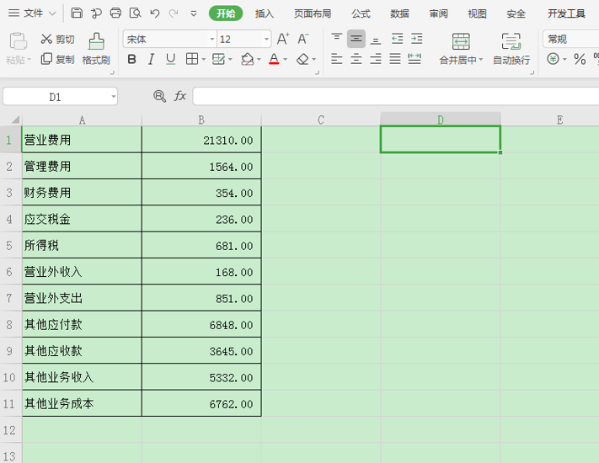Copy selection with 复制
Viewport: 599px width, 463px height.
(x=57, y=59)
